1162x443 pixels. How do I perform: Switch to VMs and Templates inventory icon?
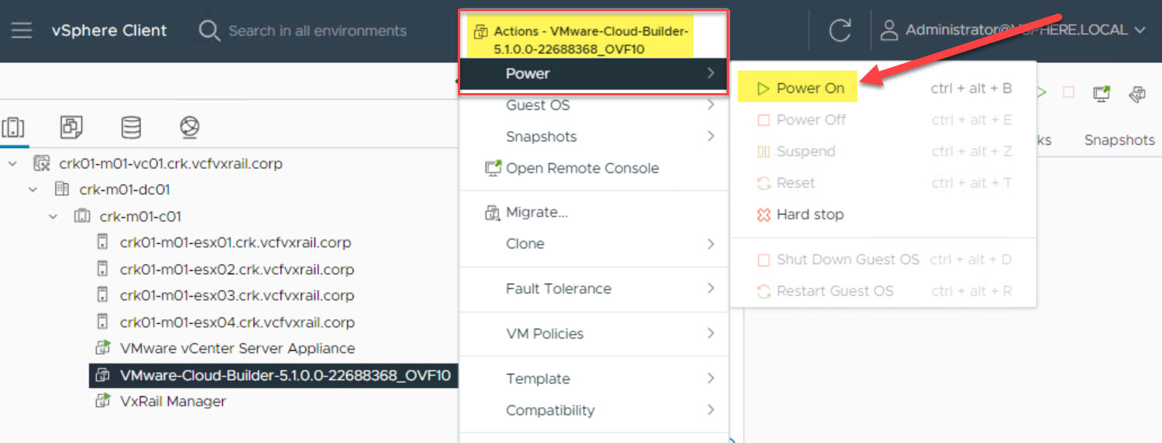72,128
